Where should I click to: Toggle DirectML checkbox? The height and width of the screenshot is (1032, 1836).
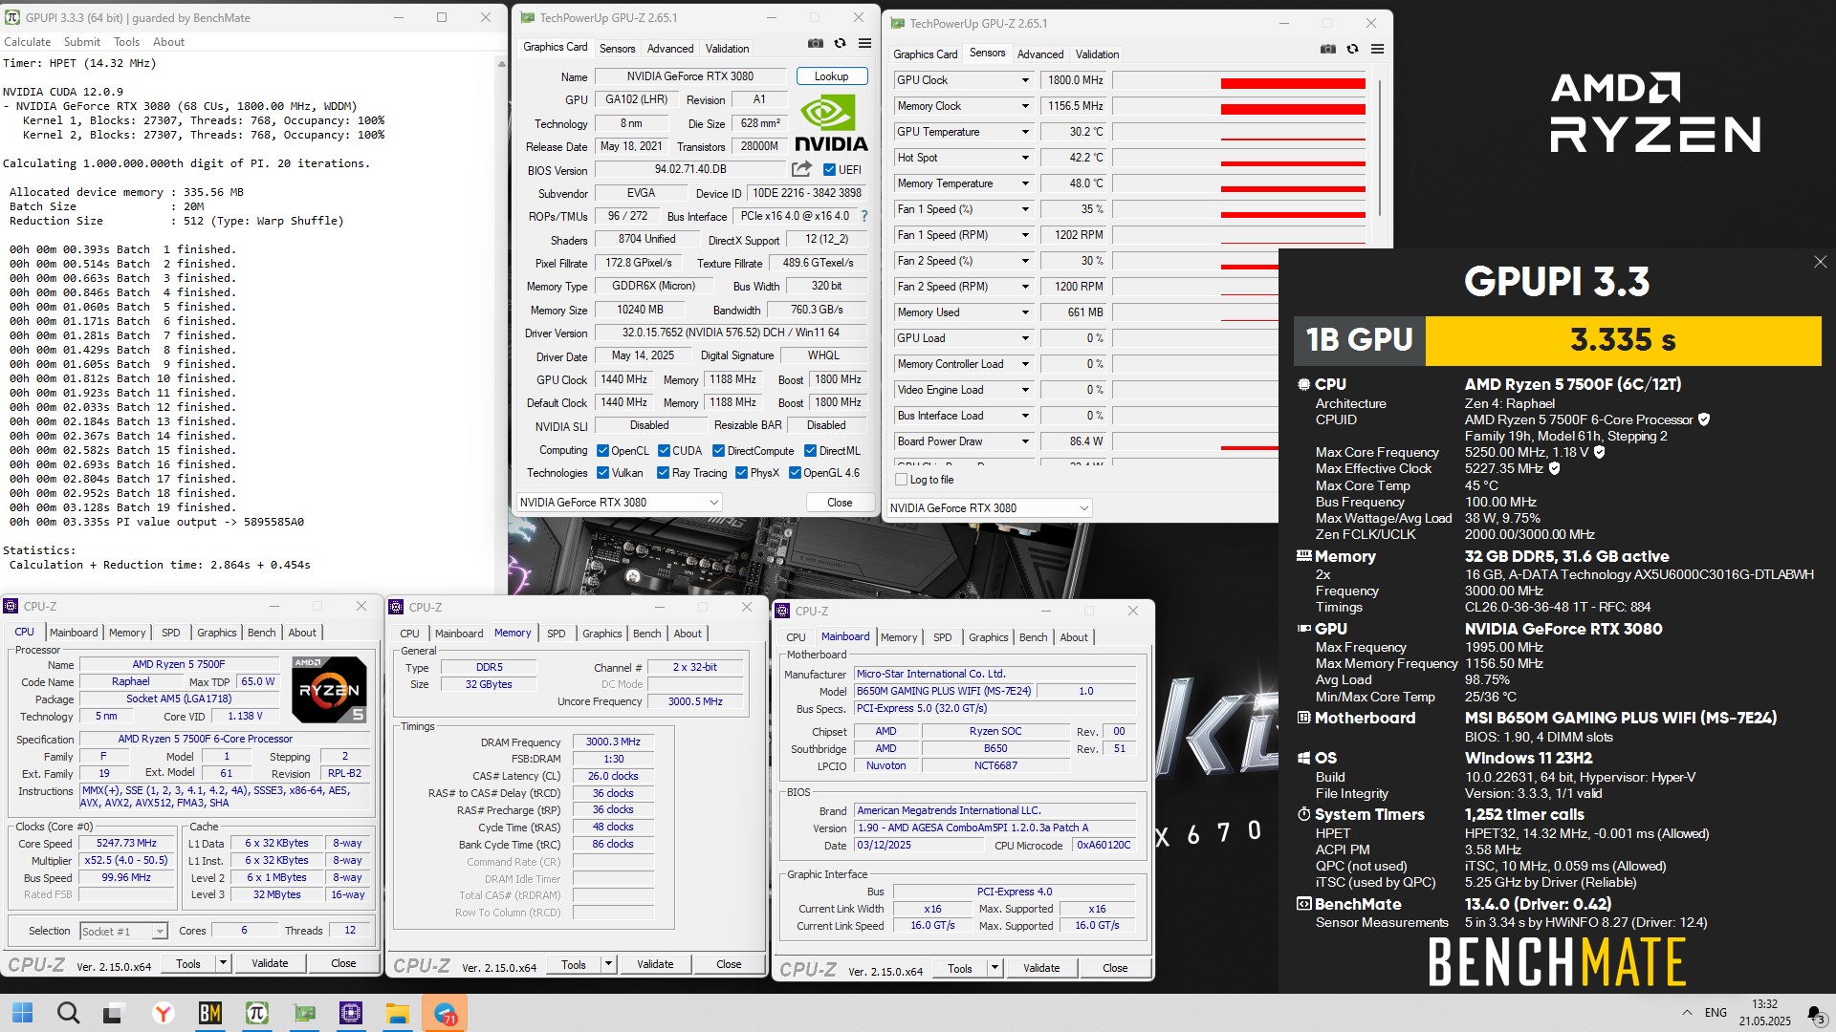[810, 451]
